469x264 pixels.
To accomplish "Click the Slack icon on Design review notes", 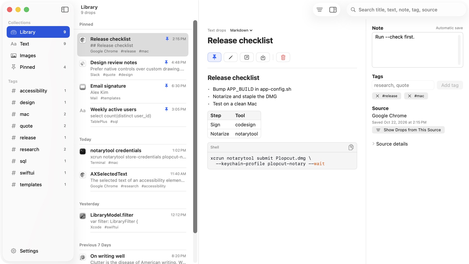I will pos(83,63).
